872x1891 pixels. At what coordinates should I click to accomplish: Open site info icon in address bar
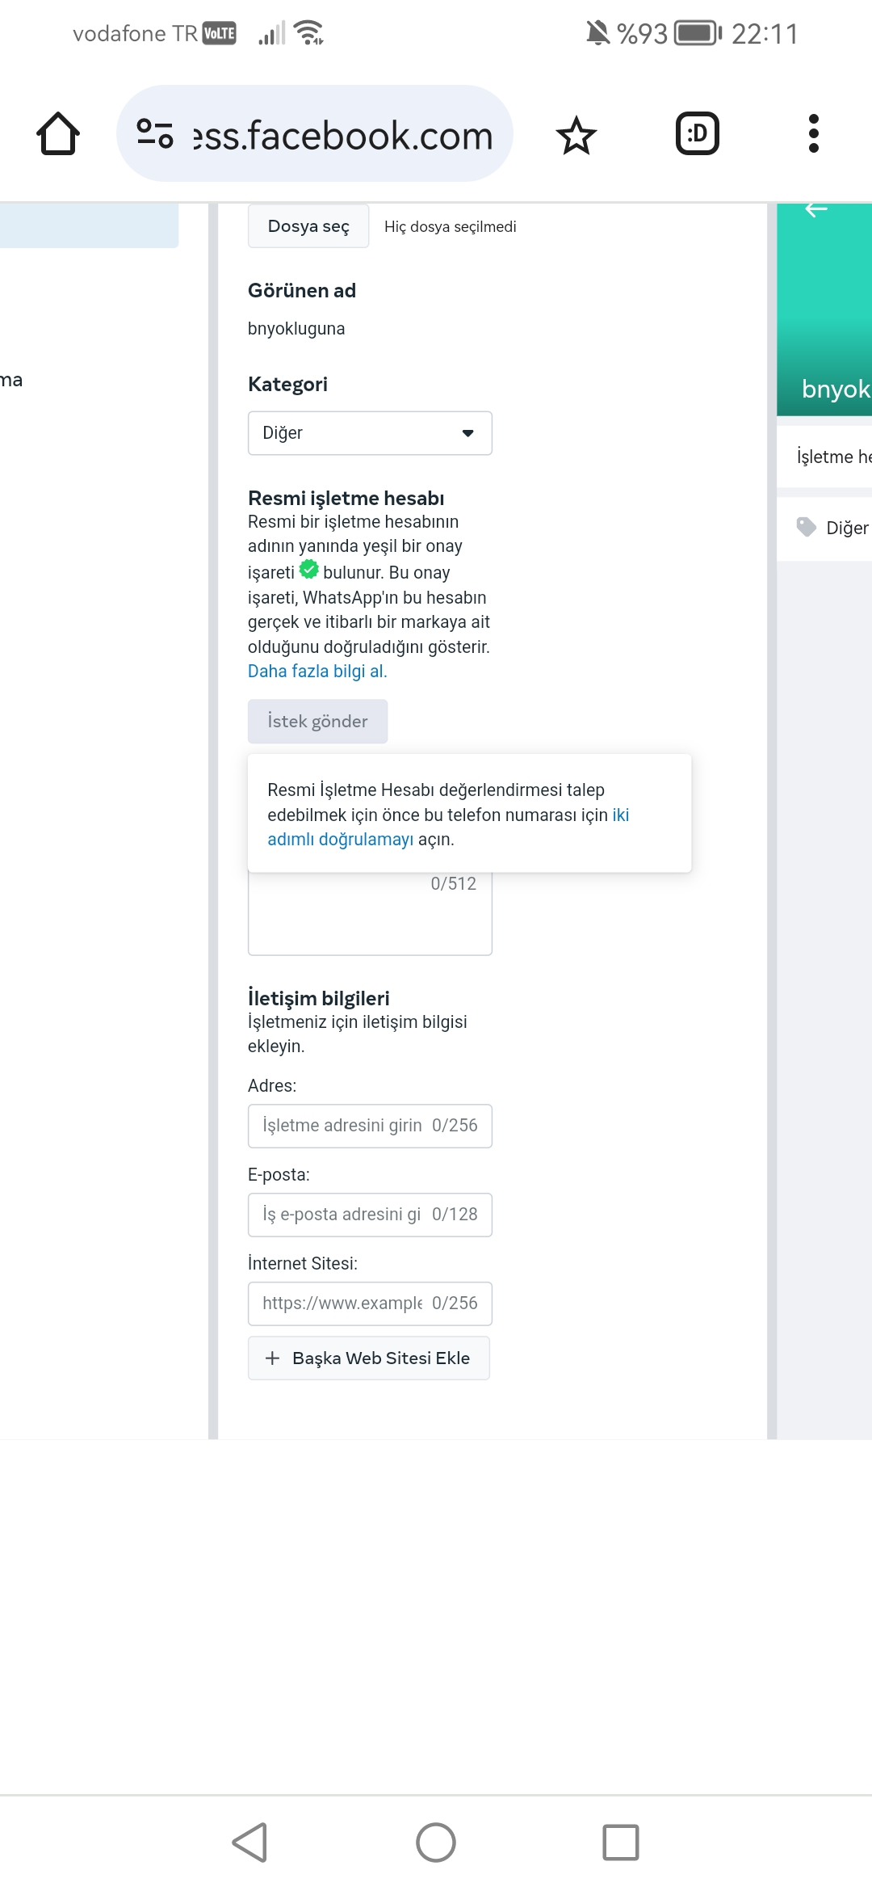pos(155,133)
